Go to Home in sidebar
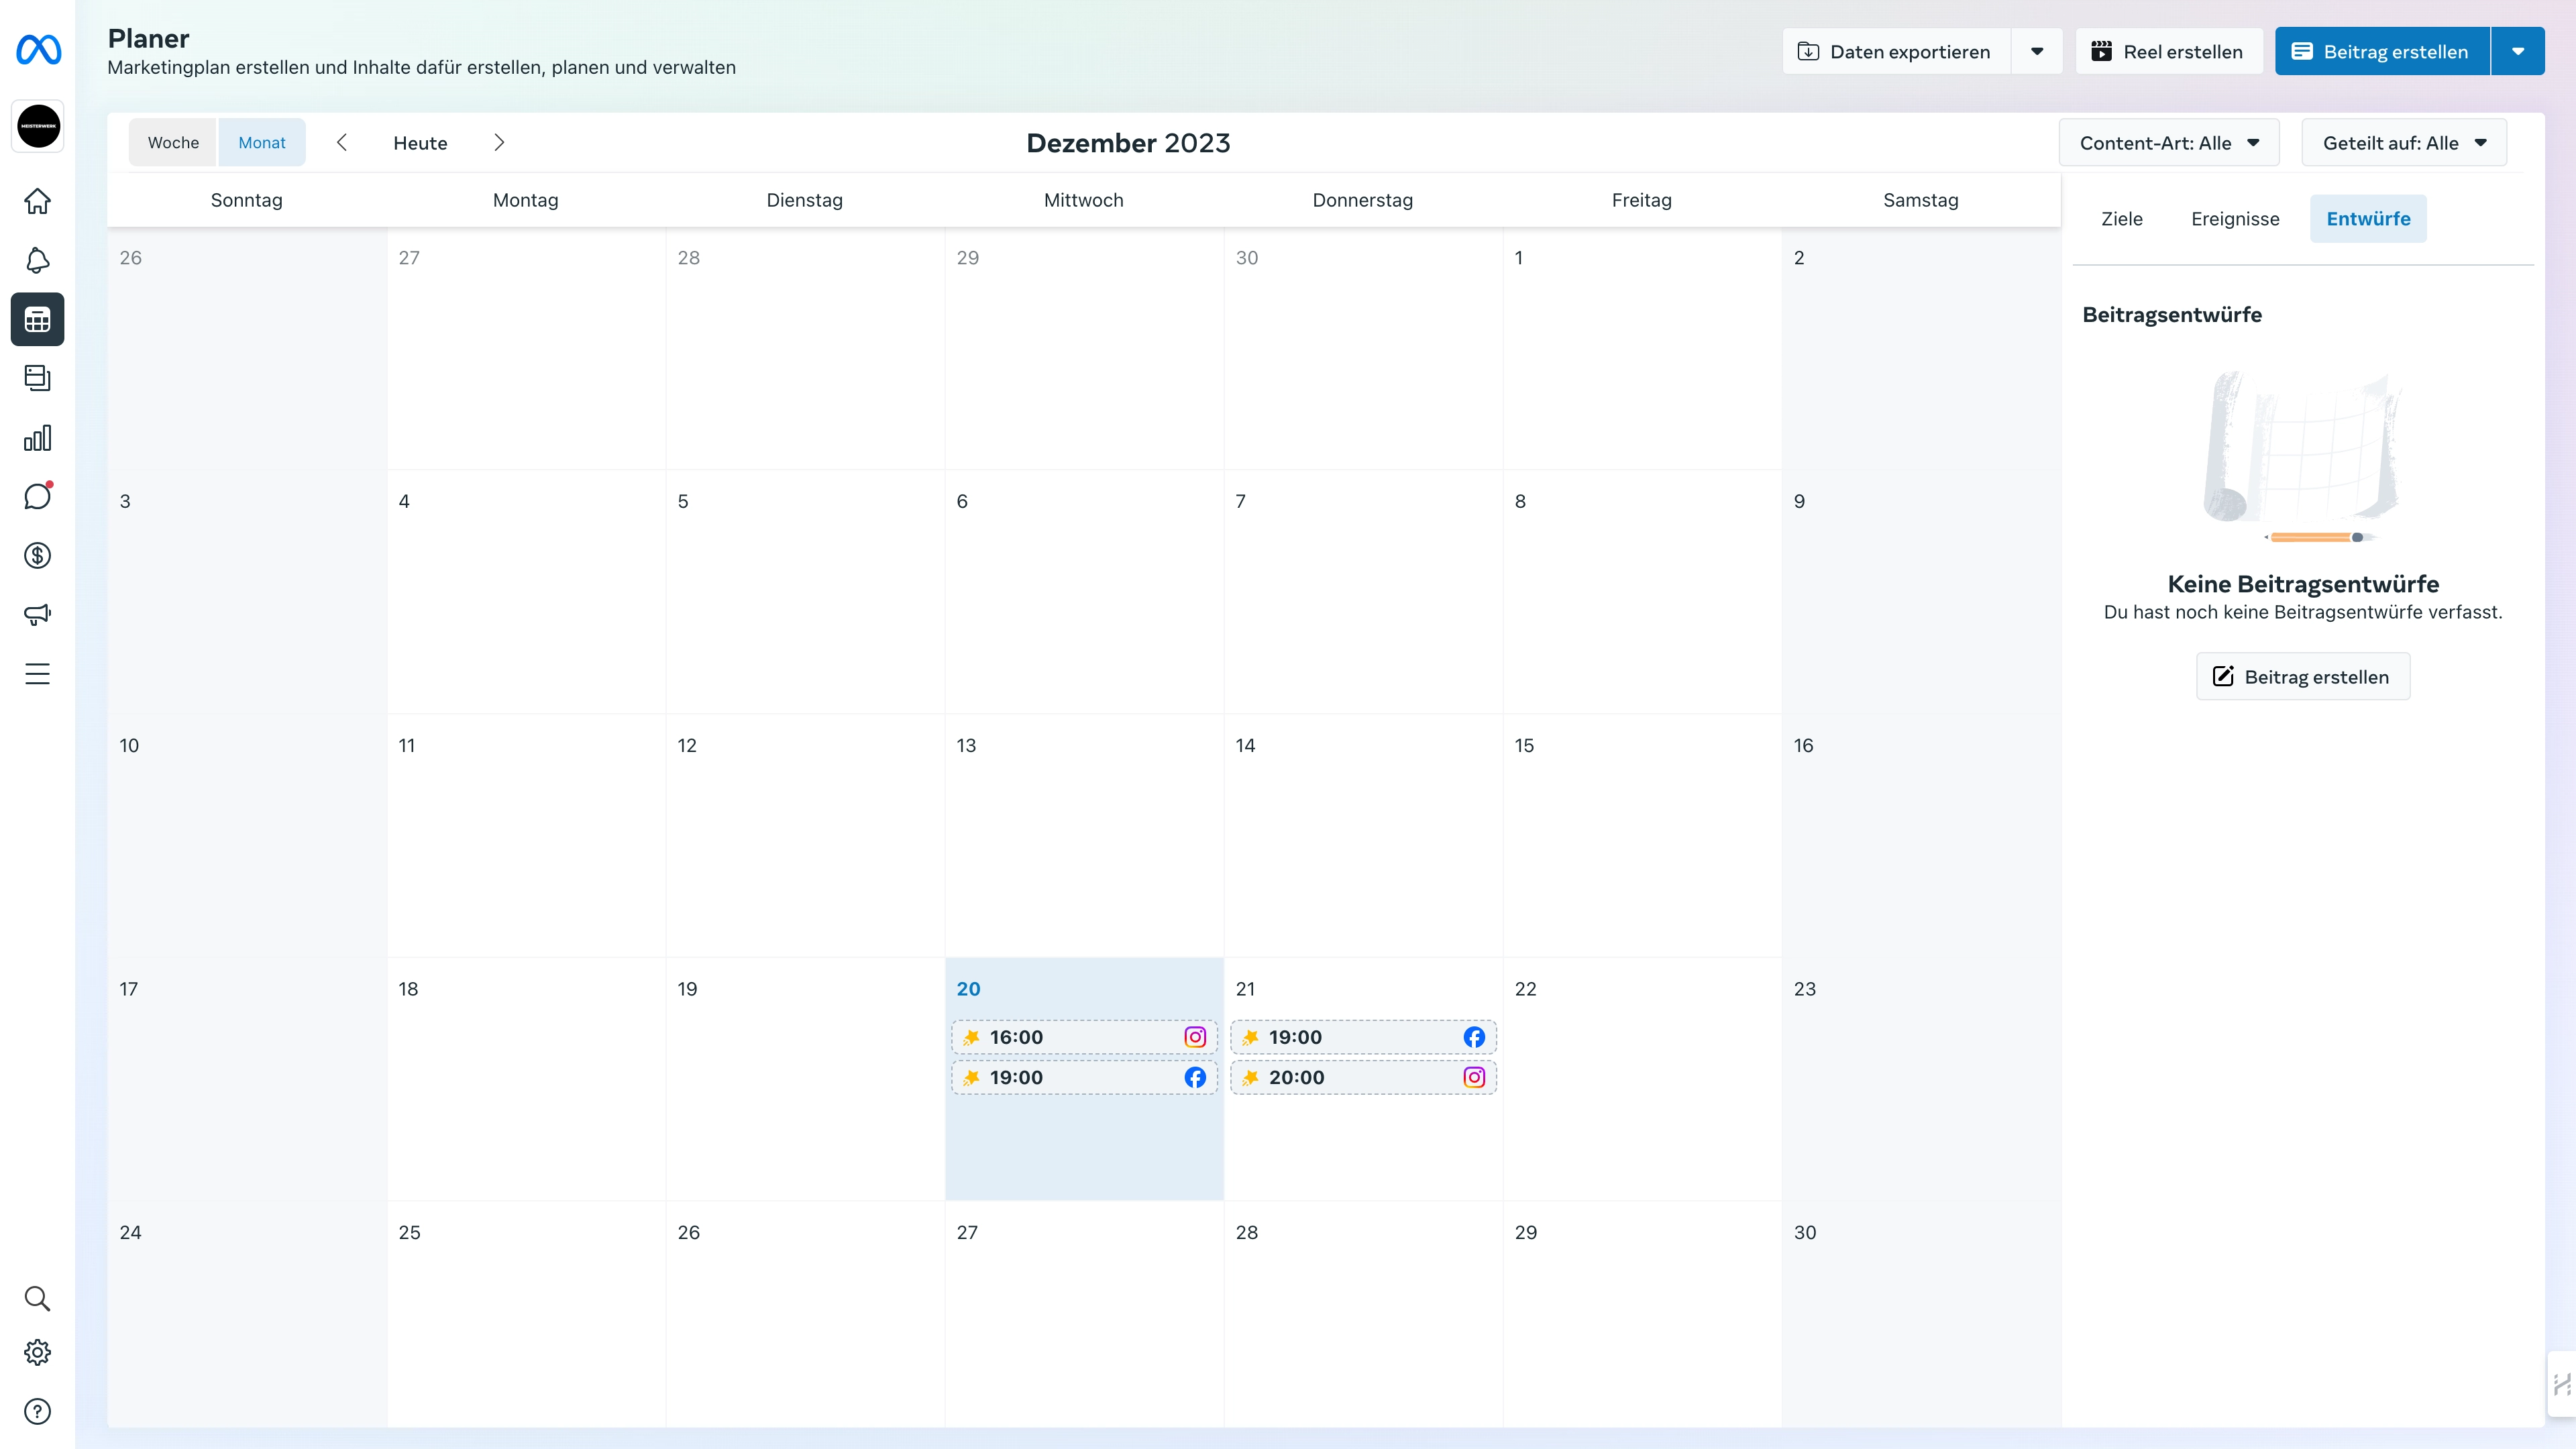2576x1449 pixels. pos(38,201)
